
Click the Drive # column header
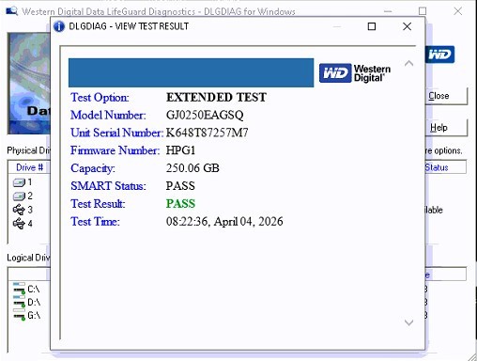click(x=29, y=167)
